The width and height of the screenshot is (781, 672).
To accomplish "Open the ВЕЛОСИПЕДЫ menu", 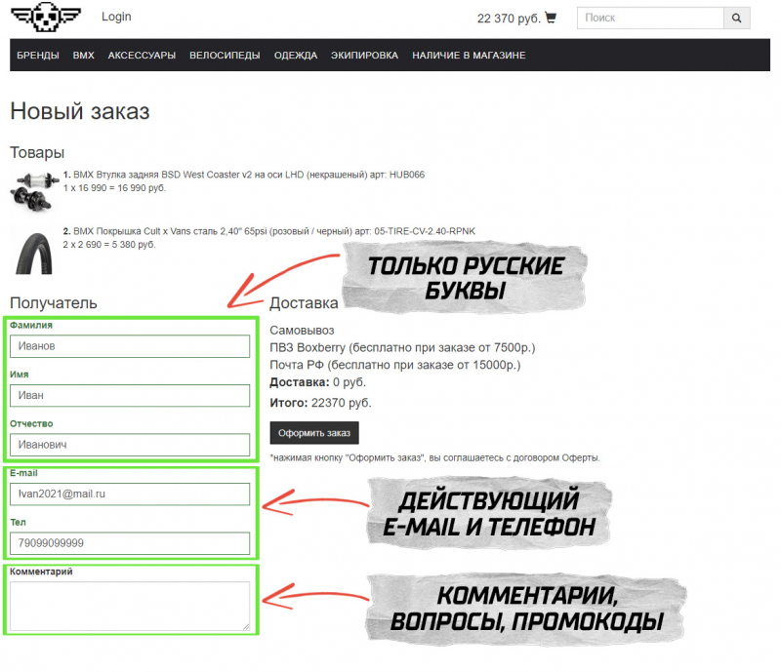I will [225, 56].
